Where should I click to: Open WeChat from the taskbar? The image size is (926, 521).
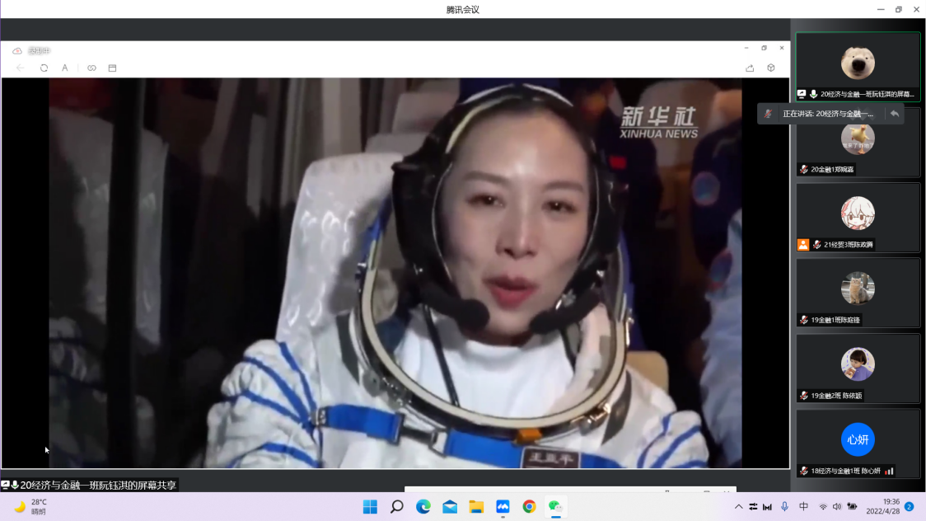(555, 507)
